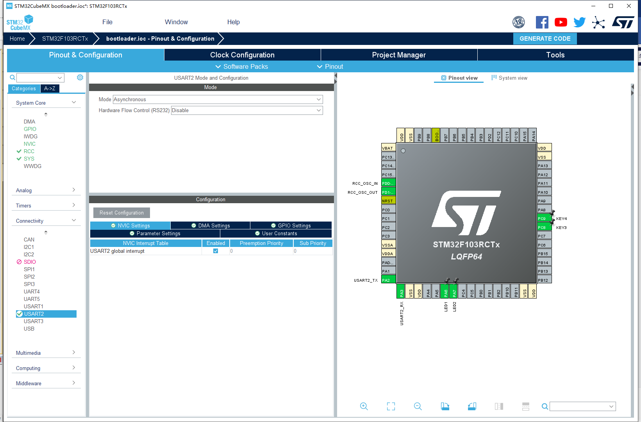This screenshot has height=422, width=641.
Task: Expand the Timers category
Action: [46, 206]
